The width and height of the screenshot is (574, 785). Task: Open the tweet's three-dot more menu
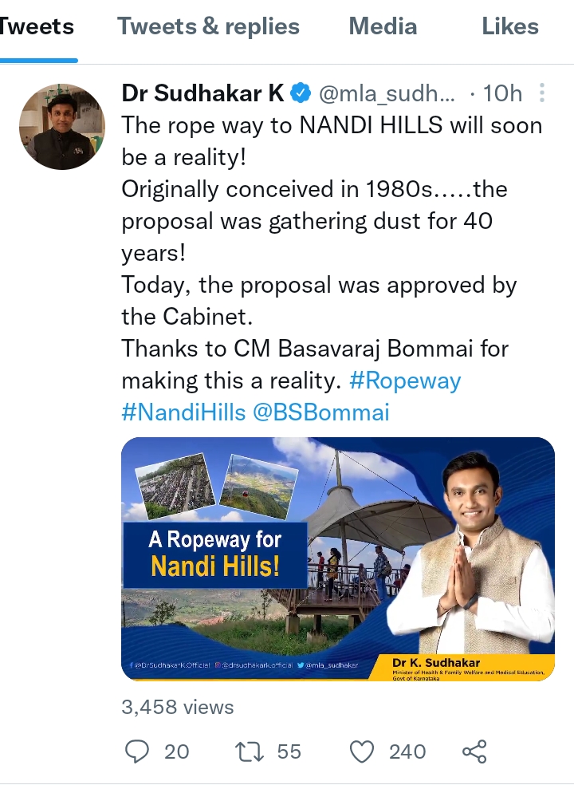542,93
